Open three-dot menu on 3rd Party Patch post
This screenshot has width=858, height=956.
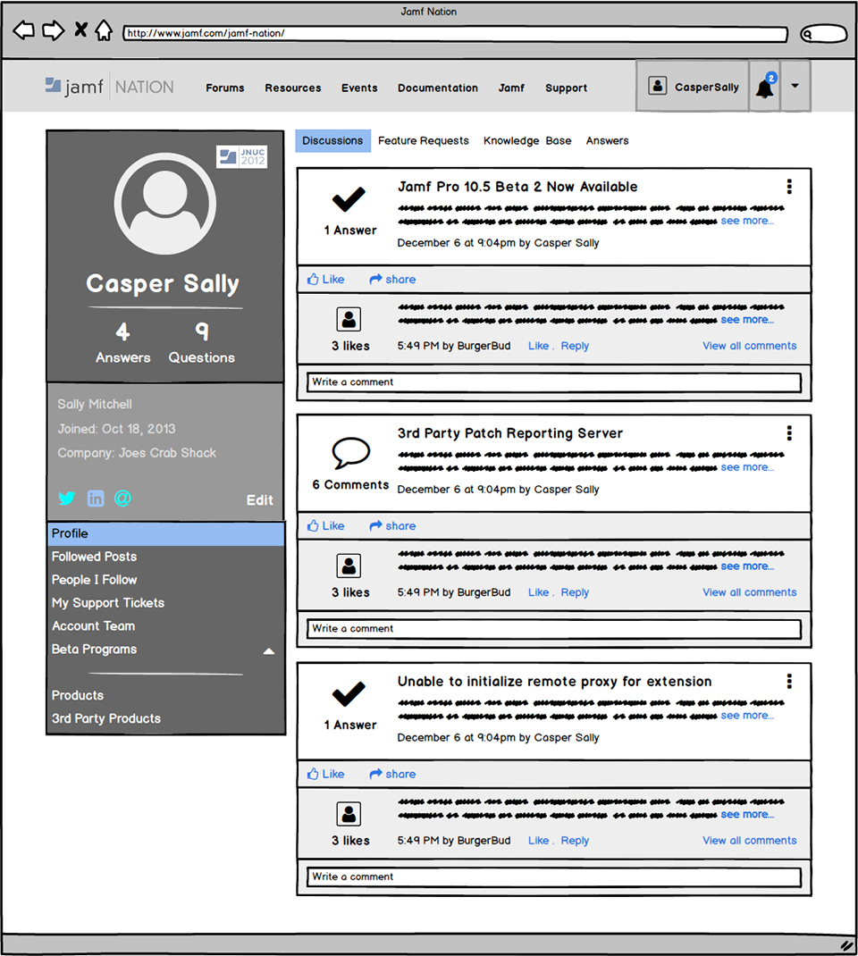(789, 433)
